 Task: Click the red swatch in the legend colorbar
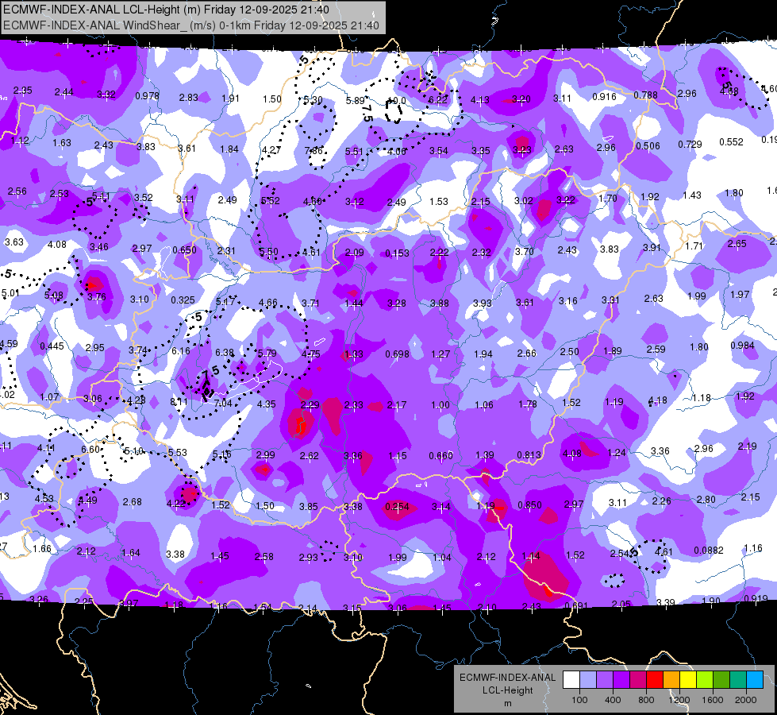point(655,680)
